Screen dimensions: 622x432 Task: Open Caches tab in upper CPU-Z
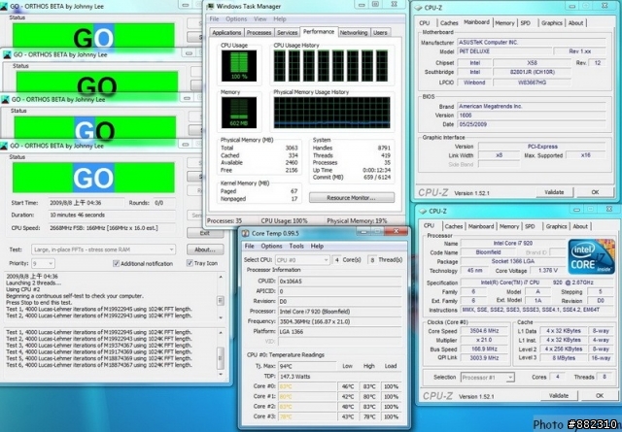pos(449,23)
